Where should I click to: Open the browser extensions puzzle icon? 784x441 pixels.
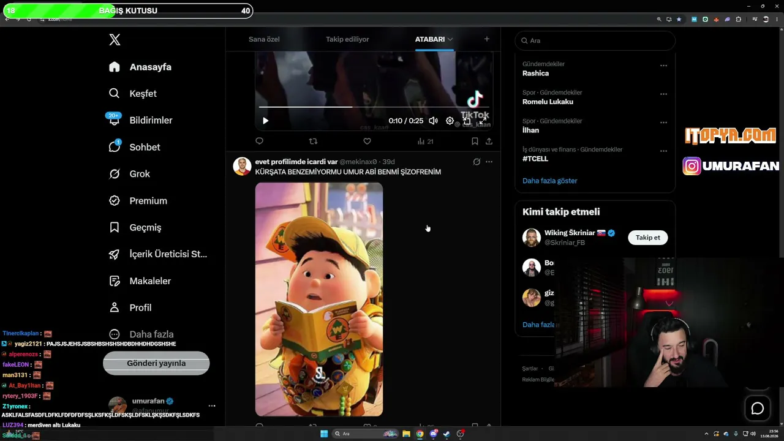pos(738,19)
